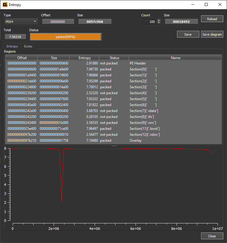The width and height of the screenshot is (227, 243).
Task: Click the Detect It Easy app icon
Action: tap(5, 5)
